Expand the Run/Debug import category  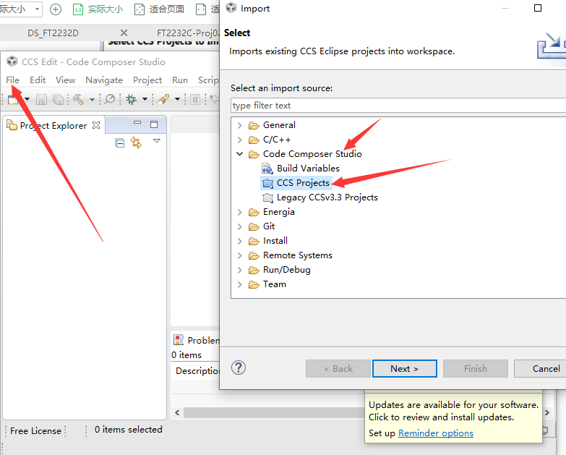click(239, 270)
